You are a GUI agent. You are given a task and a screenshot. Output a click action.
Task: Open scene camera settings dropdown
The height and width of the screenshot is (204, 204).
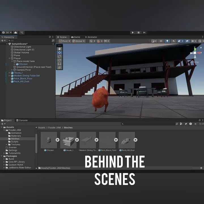(194, 41)
